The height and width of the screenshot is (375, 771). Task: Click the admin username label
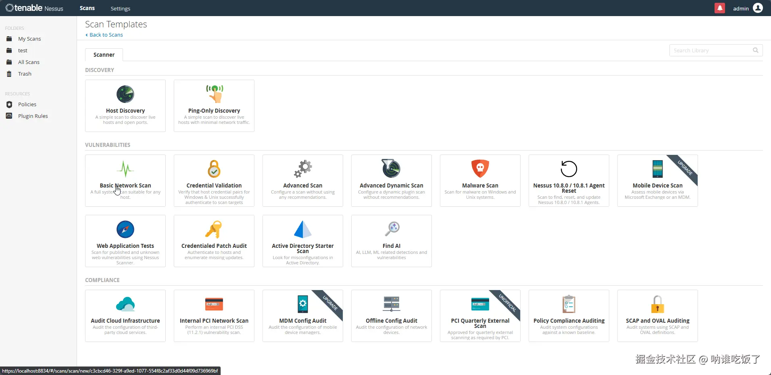click(741, 8)
